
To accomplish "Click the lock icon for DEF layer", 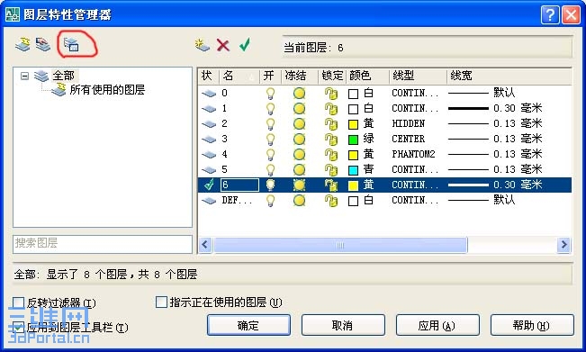I will click(330, 201).
